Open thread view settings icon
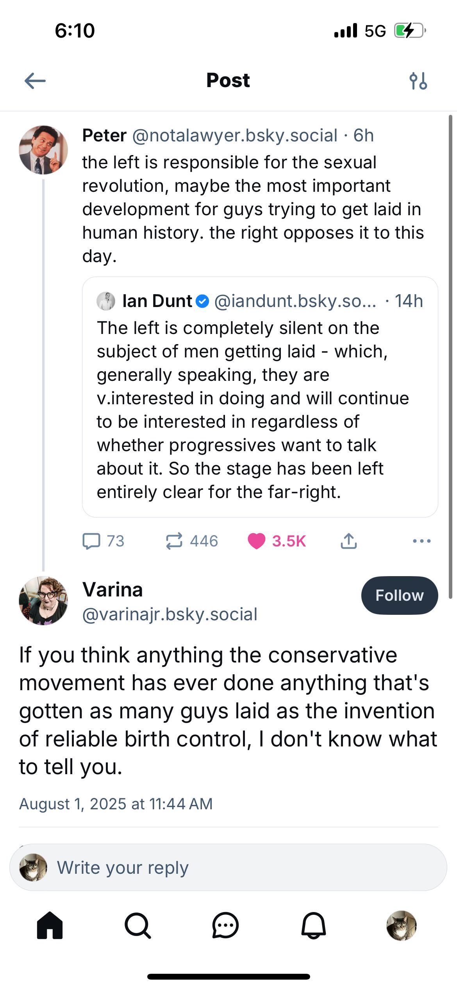The width and height of the screenshot is (457, 989). [x=418, y=81]
